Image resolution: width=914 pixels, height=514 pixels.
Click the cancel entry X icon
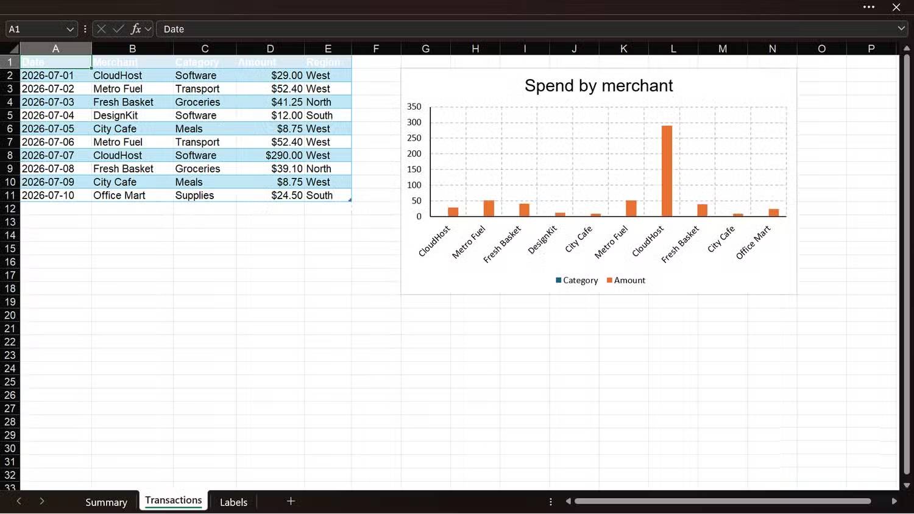click(x=102, y=29)
